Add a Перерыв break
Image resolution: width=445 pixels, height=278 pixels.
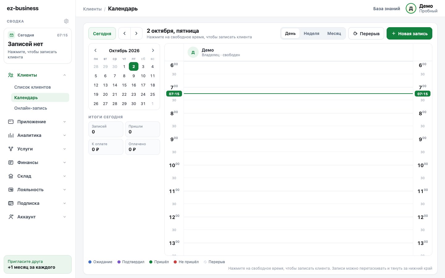click(366, 33)
